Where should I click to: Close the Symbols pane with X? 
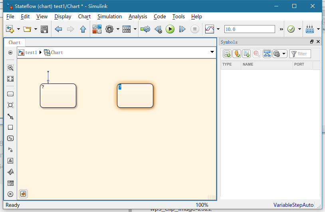click(x=318, y=42)
